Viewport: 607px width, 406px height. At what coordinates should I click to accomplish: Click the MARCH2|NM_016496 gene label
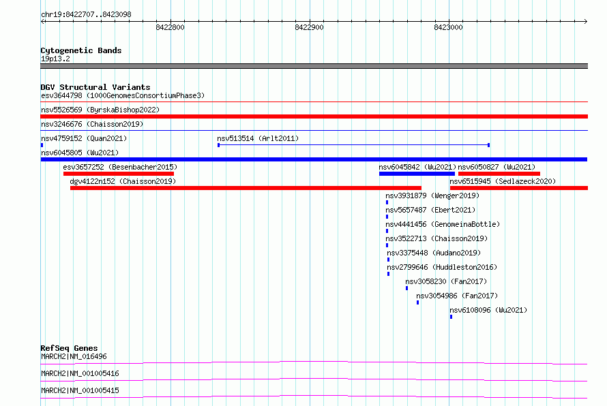[74, 356]
